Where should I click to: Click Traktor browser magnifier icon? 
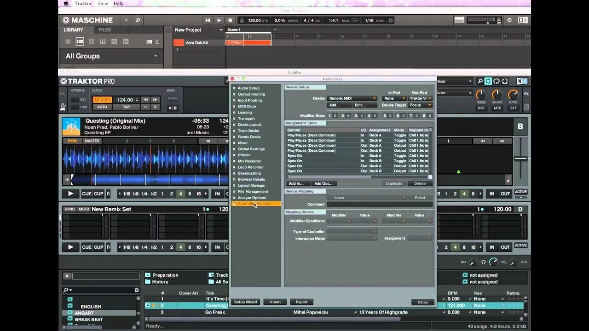point(480,81)
